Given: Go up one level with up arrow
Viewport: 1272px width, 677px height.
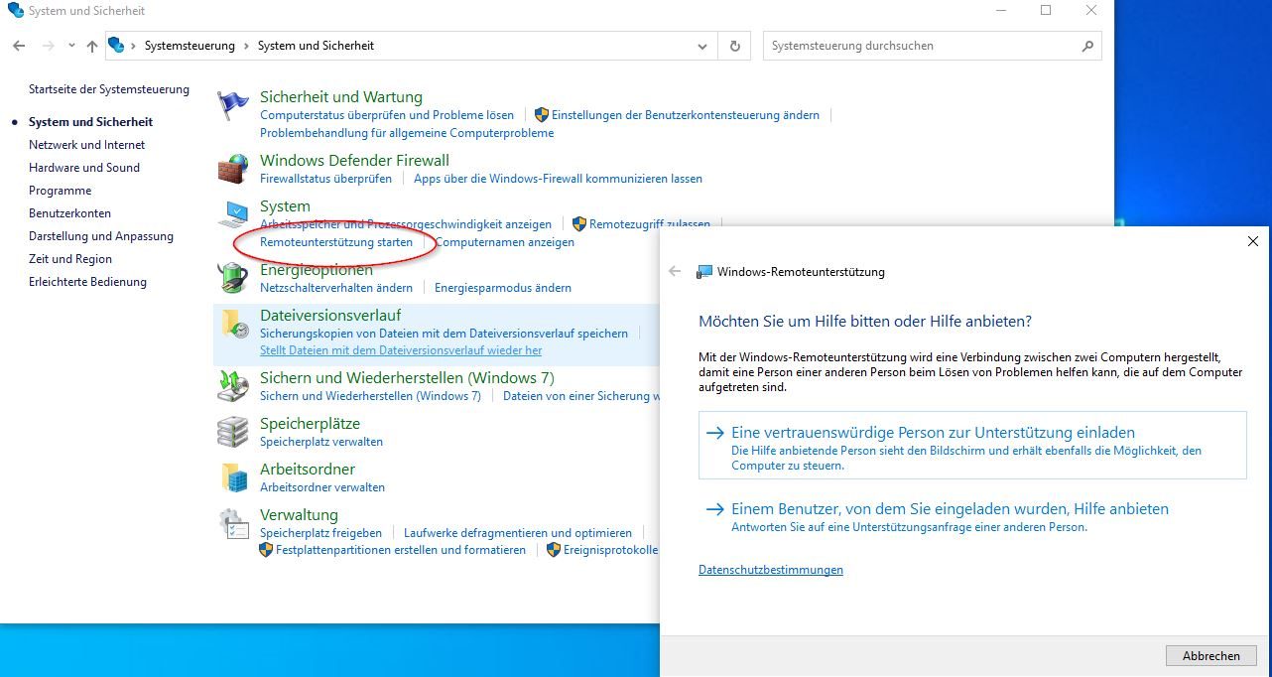Looking at the screenshot, I should coord(92,46).
